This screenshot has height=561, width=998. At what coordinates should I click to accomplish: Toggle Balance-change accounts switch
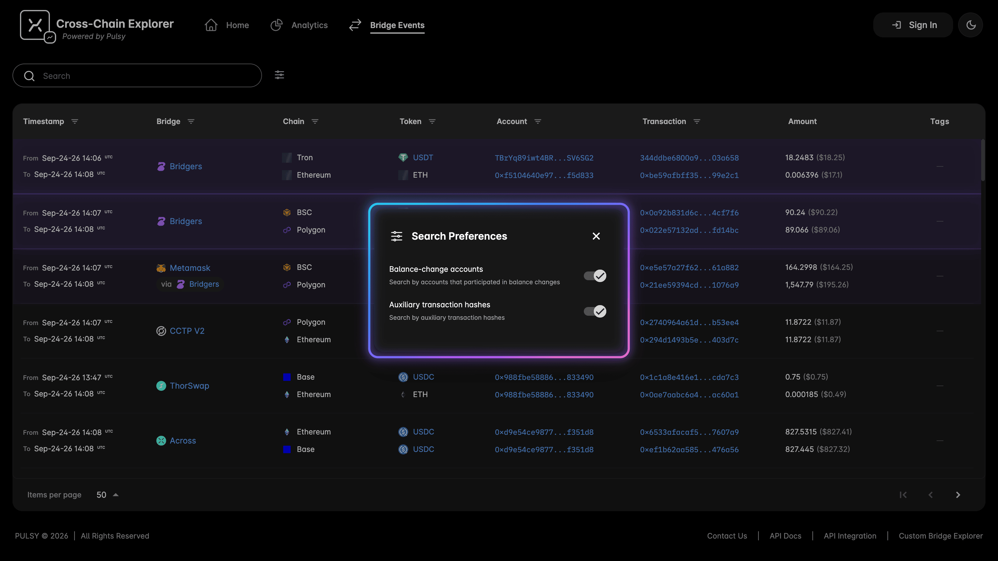[595, 276]
